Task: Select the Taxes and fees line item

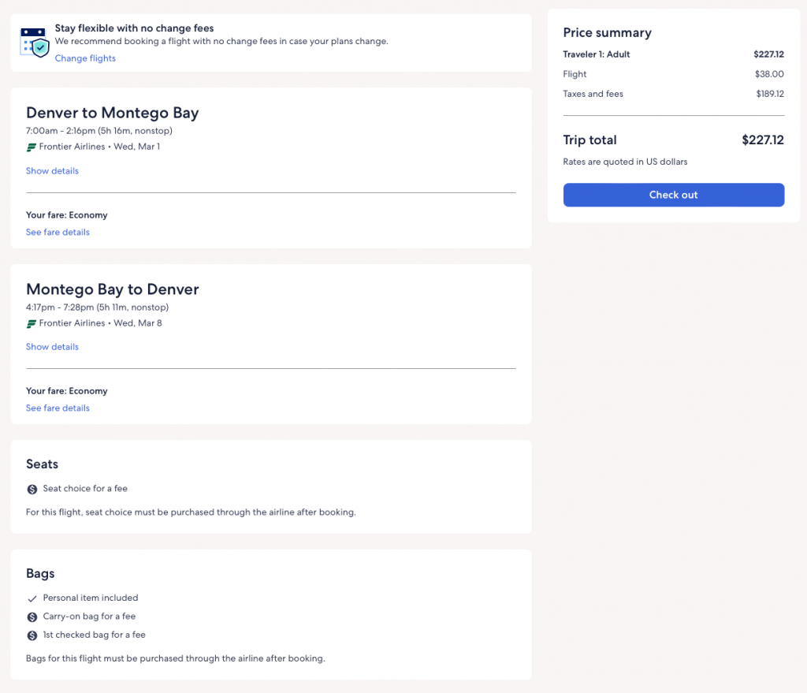Action: (x=593, y=94)
